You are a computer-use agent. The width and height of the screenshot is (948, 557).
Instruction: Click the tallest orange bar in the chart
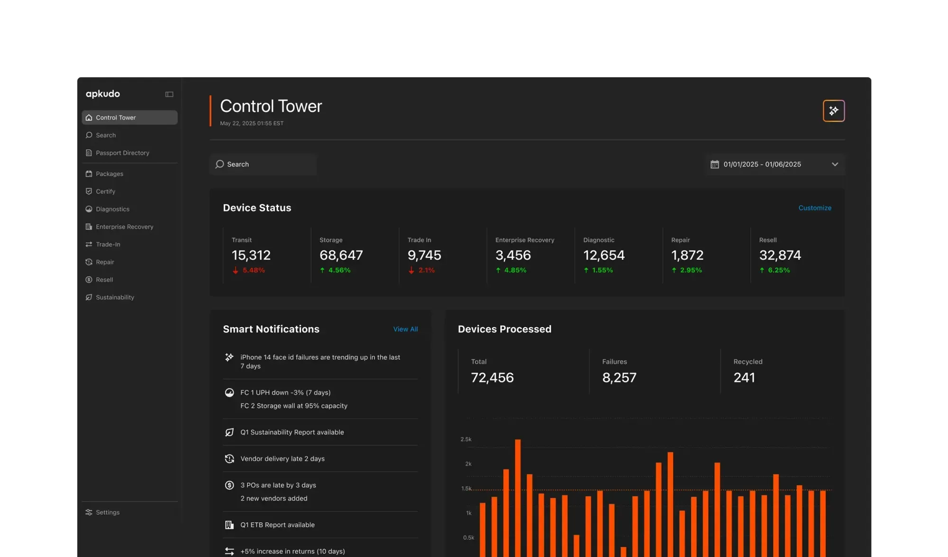coord(518,498)
